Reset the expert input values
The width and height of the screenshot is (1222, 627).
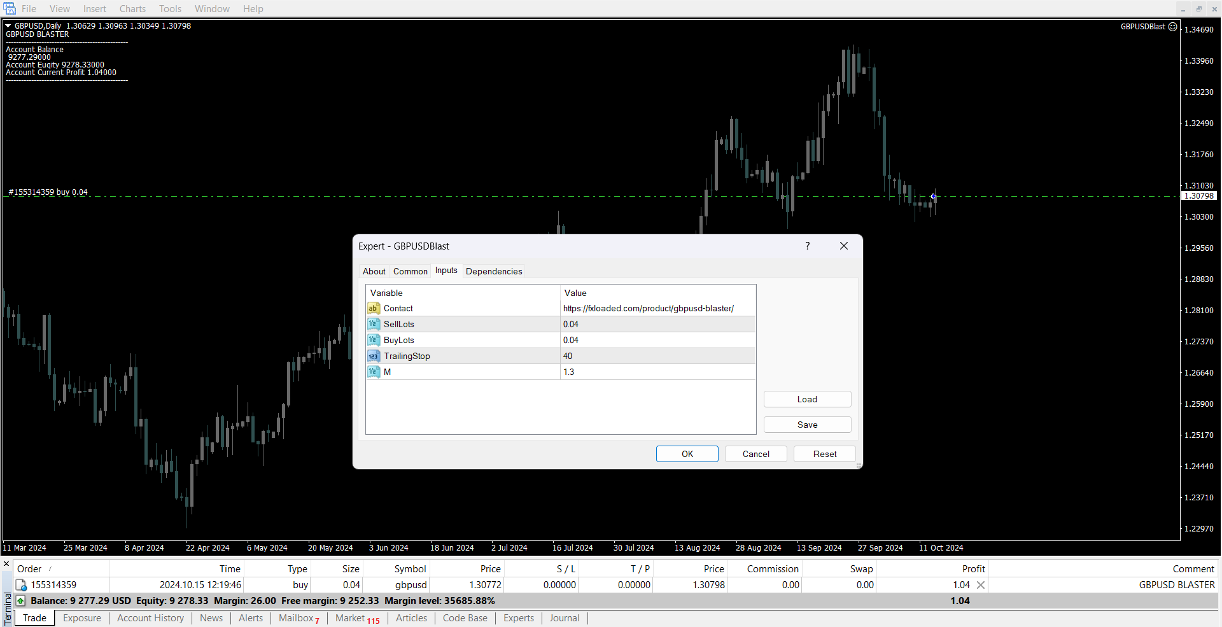pos(824,454)
